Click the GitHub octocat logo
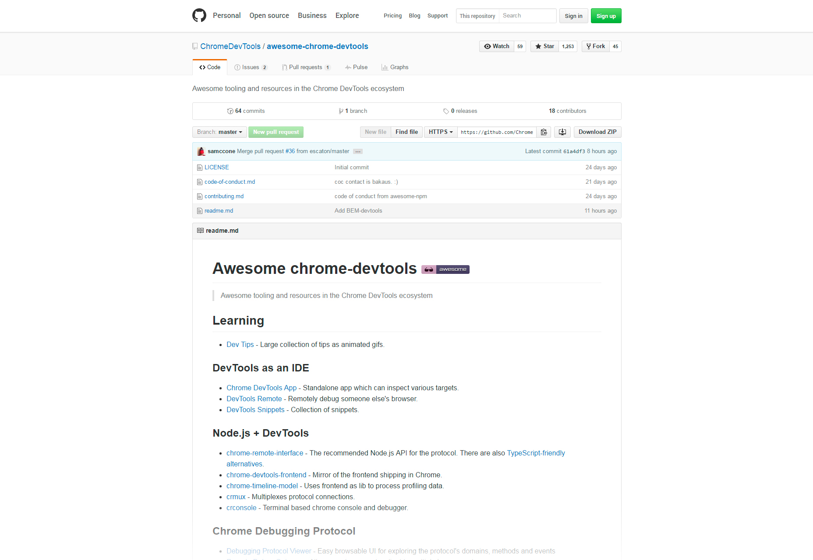This screenshot has width=813, height=560. [199, 15]
